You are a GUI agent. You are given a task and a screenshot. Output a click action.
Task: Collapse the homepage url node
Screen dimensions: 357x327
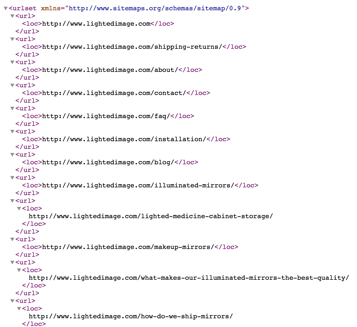[12, 16]
